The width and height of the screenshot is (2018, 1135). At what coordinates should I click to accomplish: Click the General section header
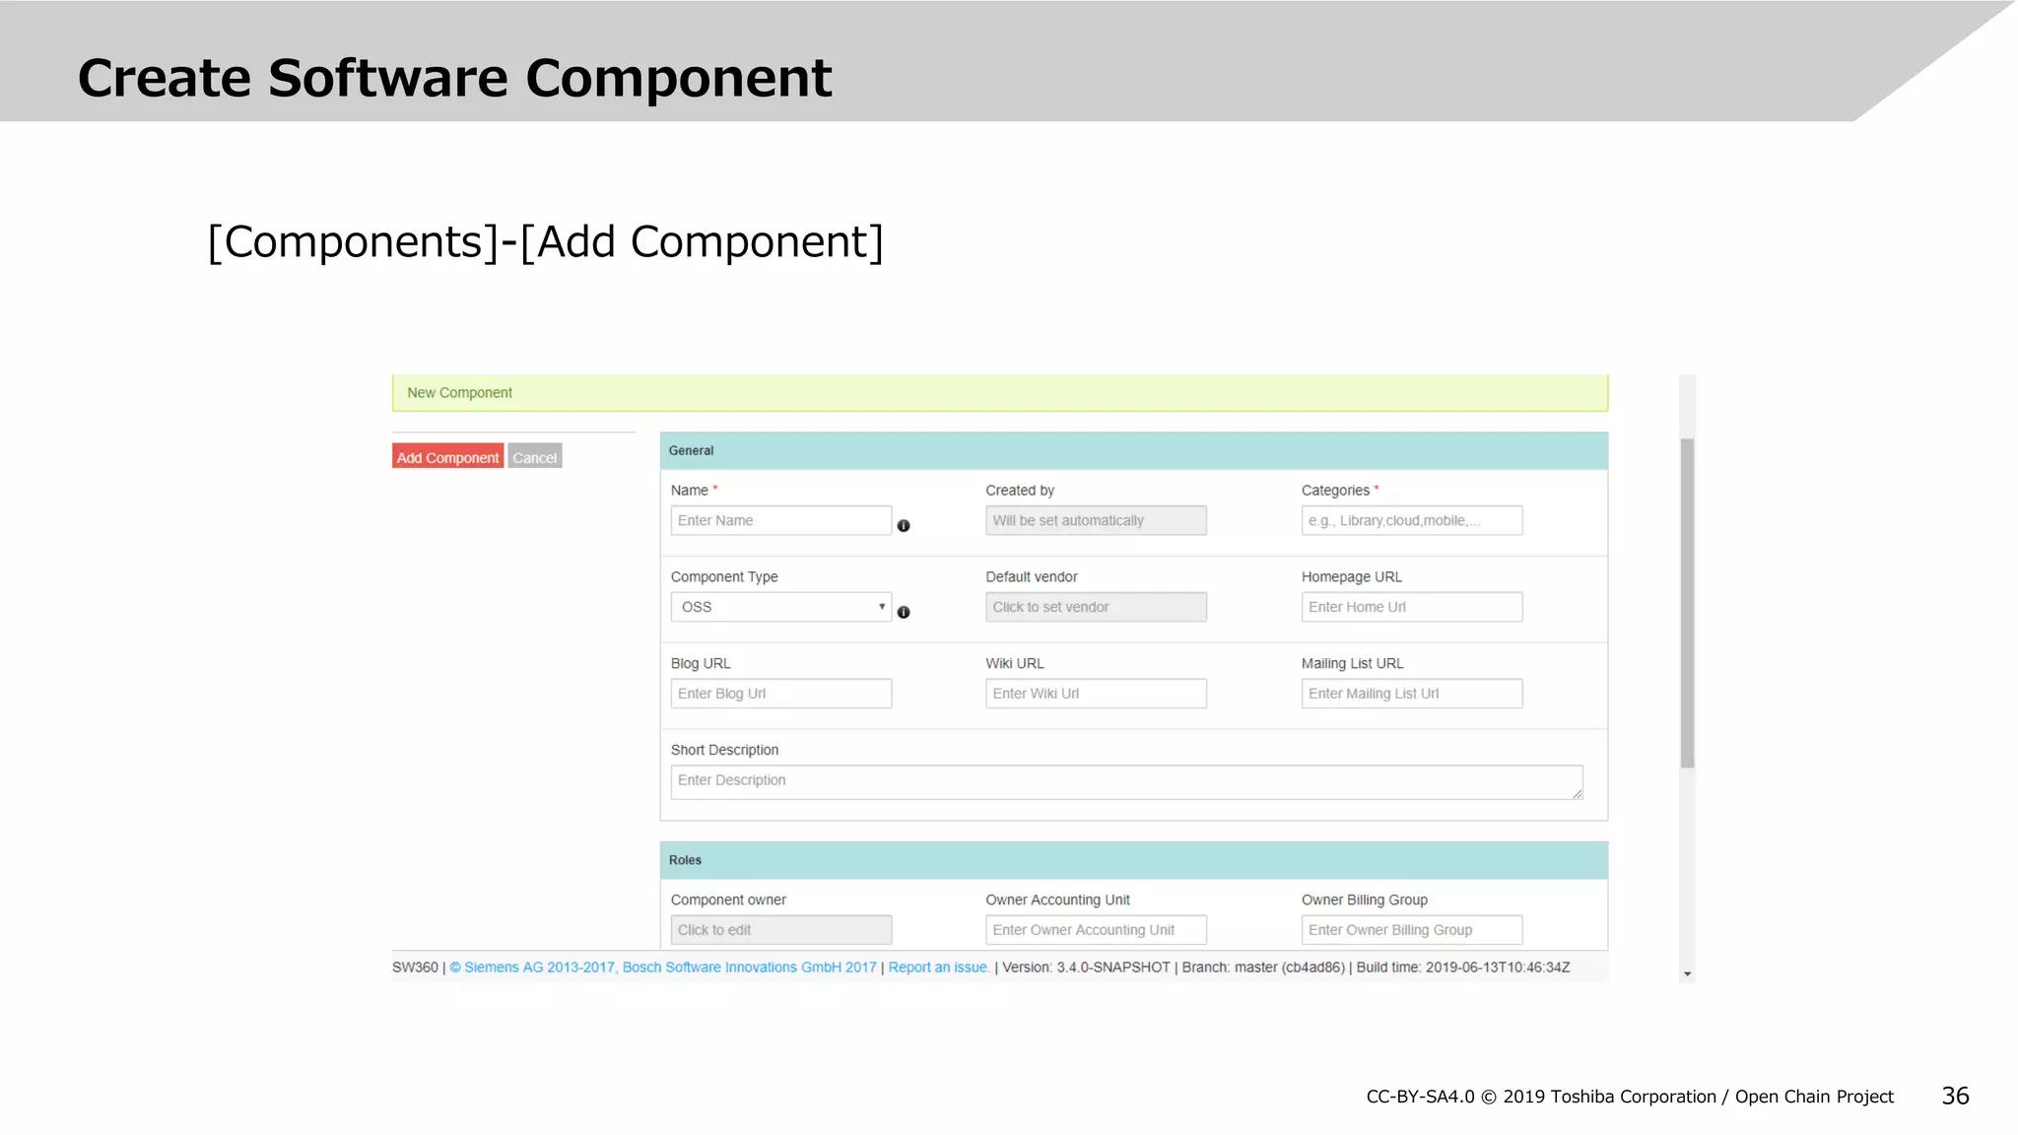[x=1134, y=450]
